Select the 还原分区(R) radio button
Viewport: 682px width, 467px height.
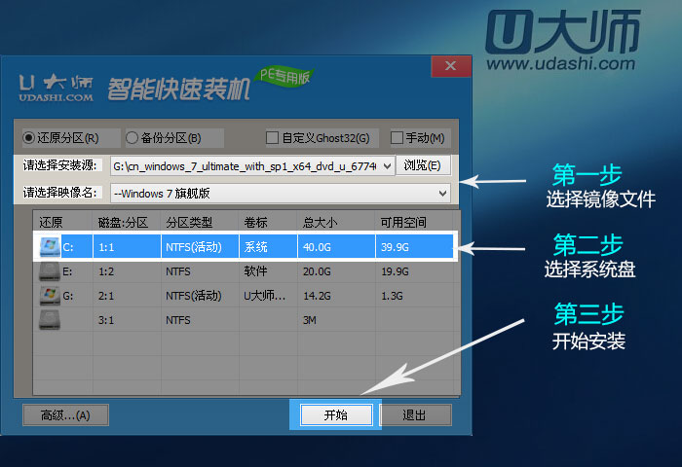[x=28, y=138]
